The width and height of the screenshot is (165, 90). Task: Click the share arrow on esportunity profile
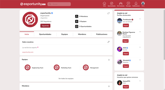point(108,13)
